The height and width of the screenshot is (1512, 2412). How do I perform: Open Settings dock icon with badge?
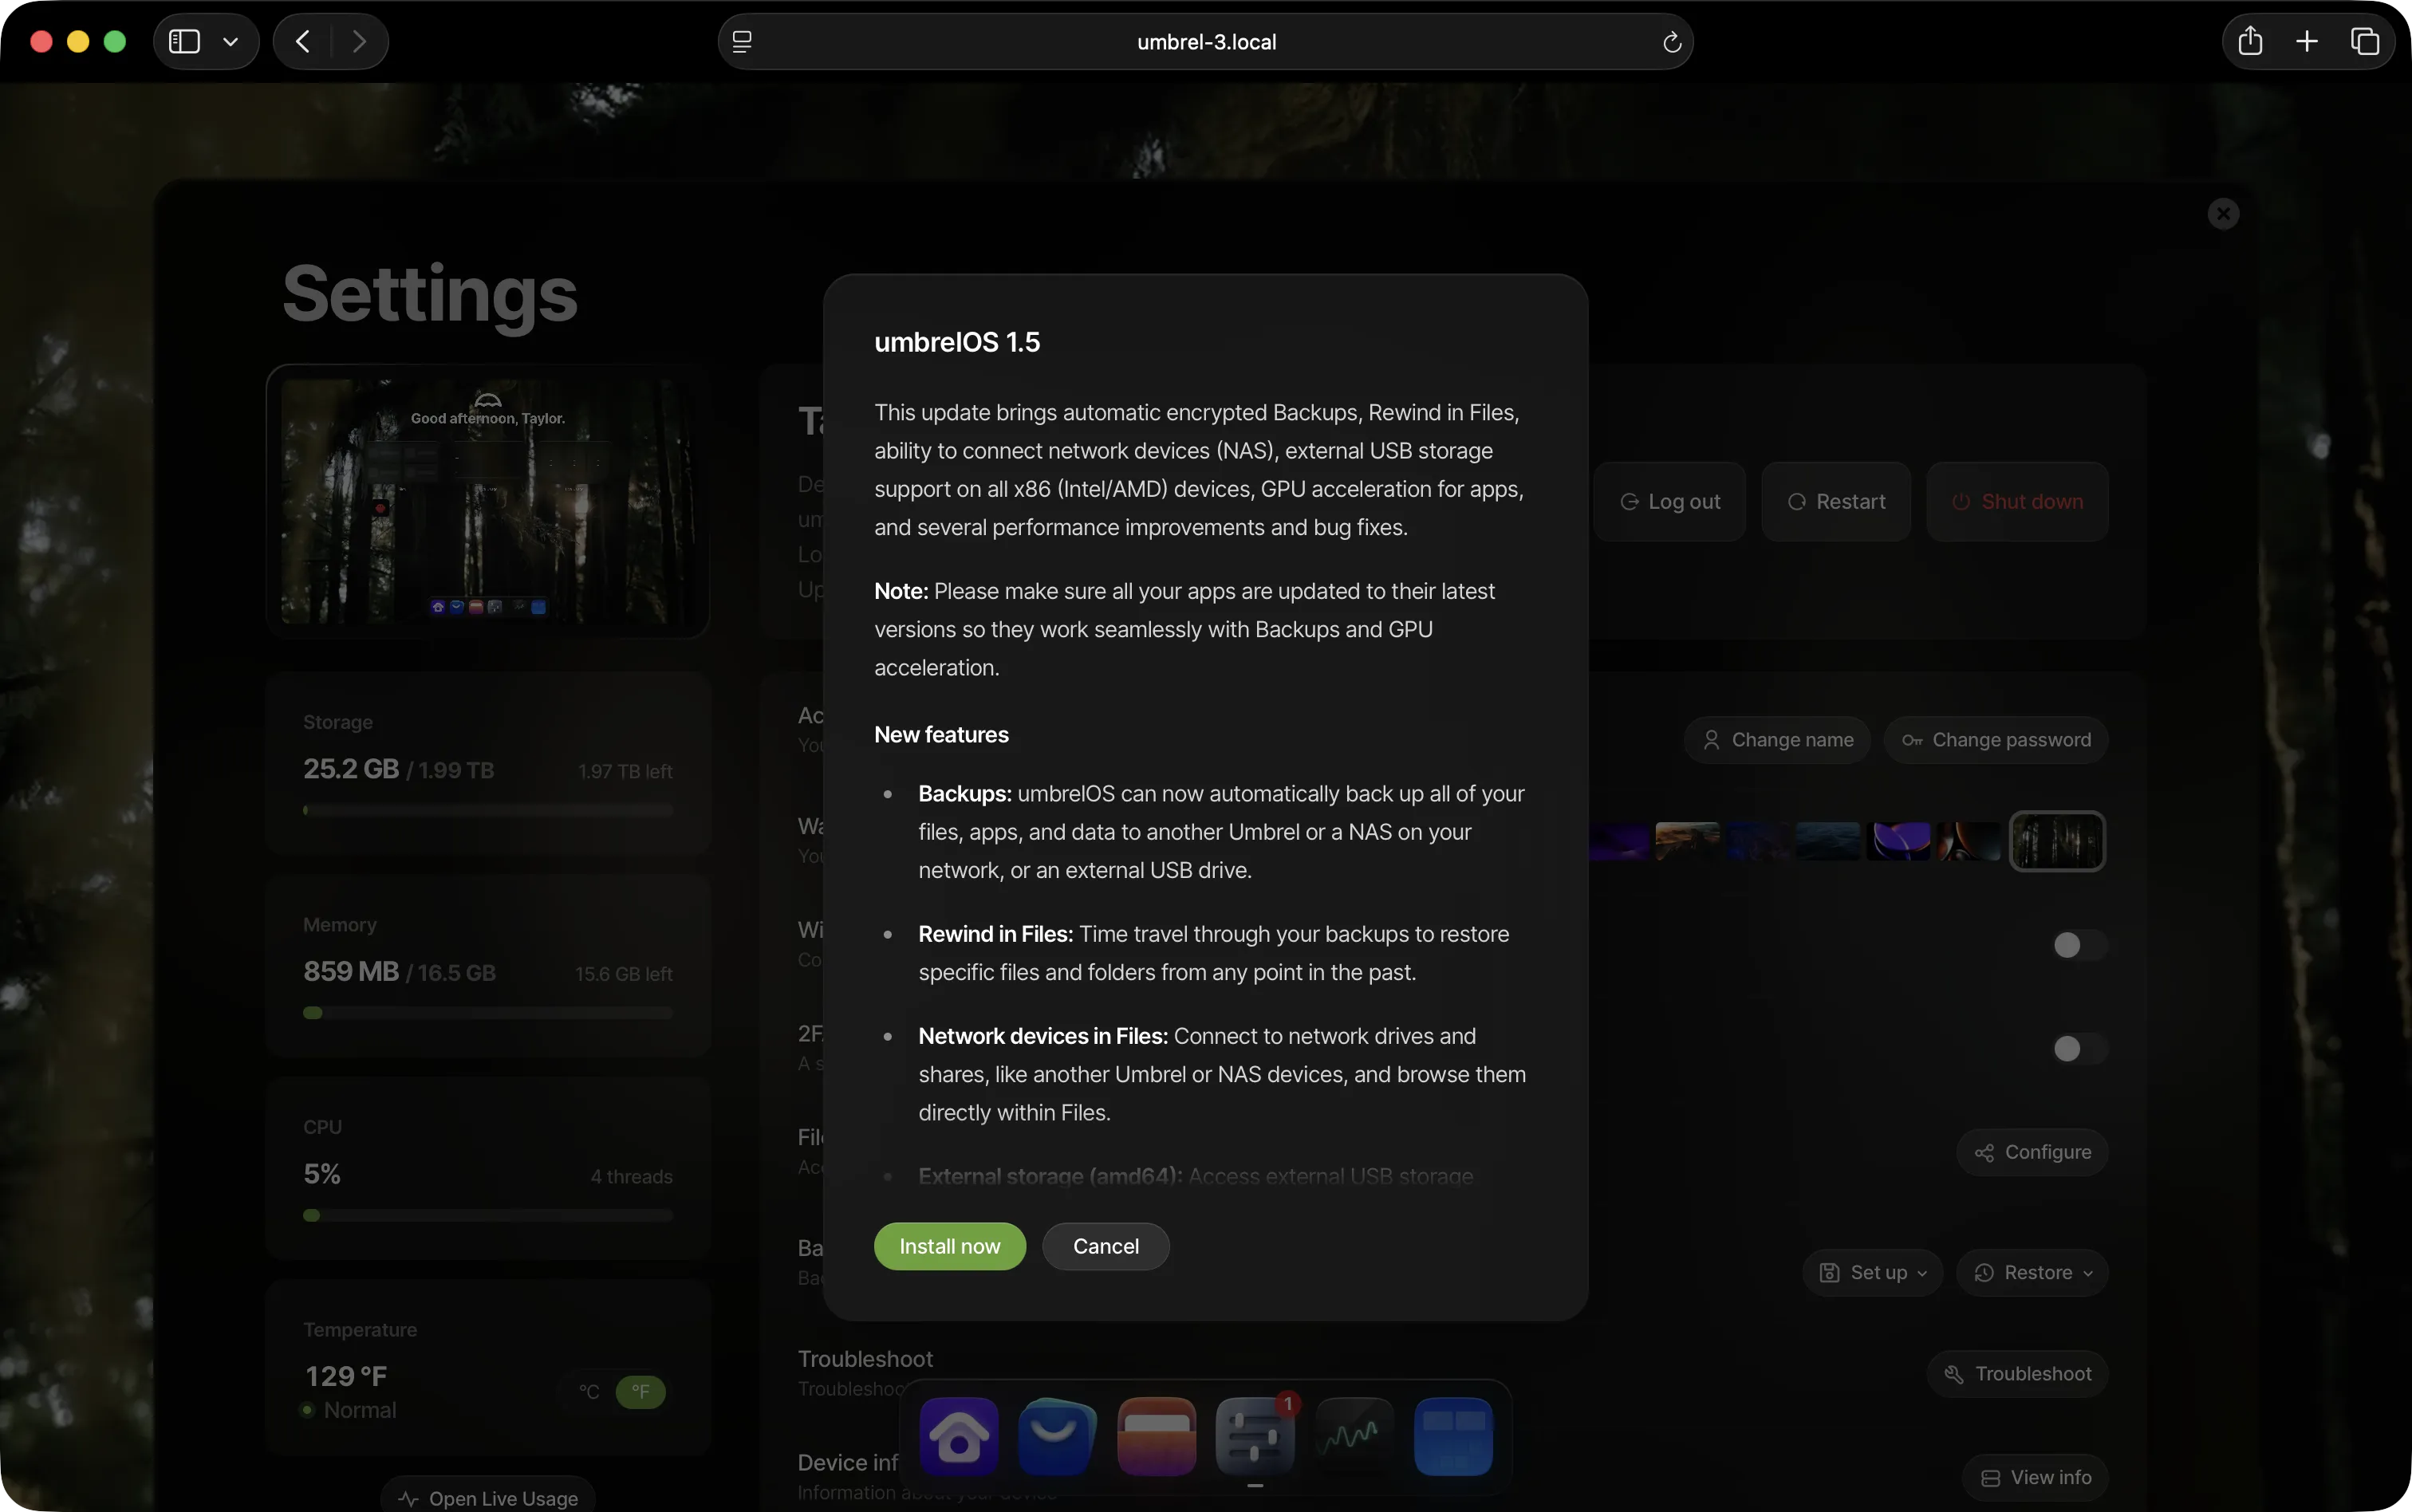tap(1255, 1437)
